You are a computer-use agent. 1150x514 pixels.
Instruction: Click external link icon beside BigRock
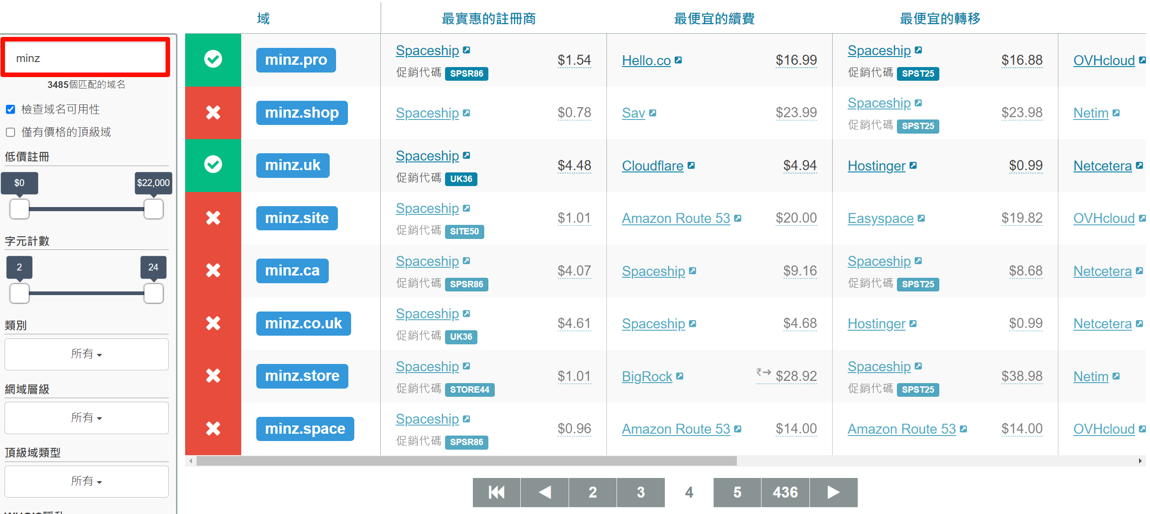[680, 376]
